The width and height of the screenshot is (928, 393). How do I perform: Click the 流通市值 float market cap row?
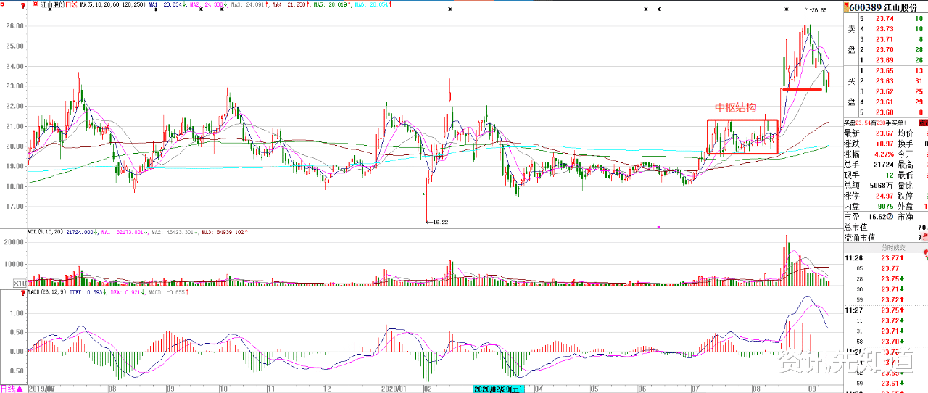click(x=885, y=237)
